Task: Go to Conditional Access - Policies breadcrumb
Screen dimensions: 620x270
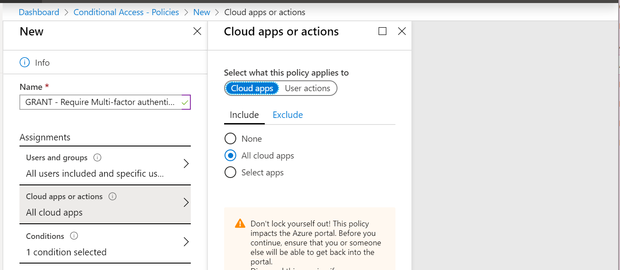Action: [x=126, y=12]
